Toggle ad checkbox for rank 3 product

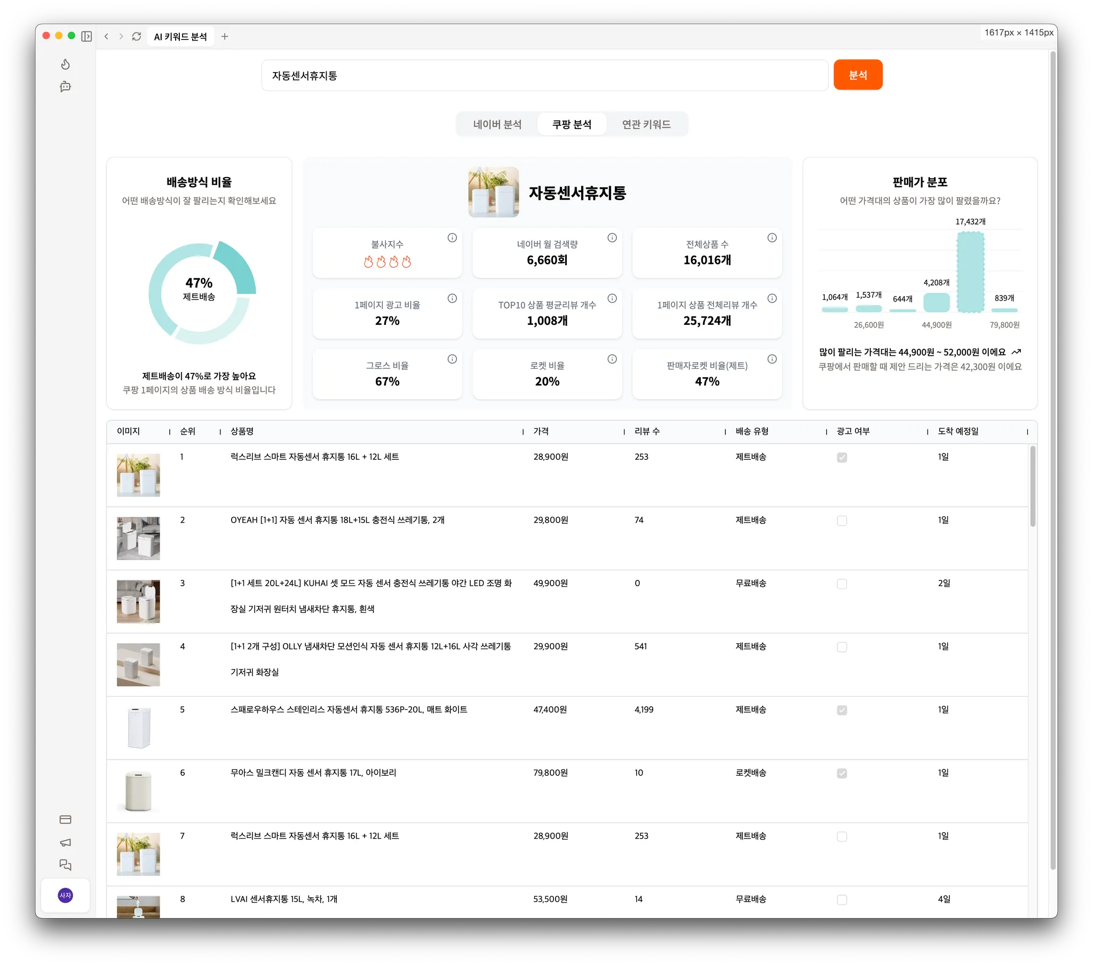[x=842, y=584]
